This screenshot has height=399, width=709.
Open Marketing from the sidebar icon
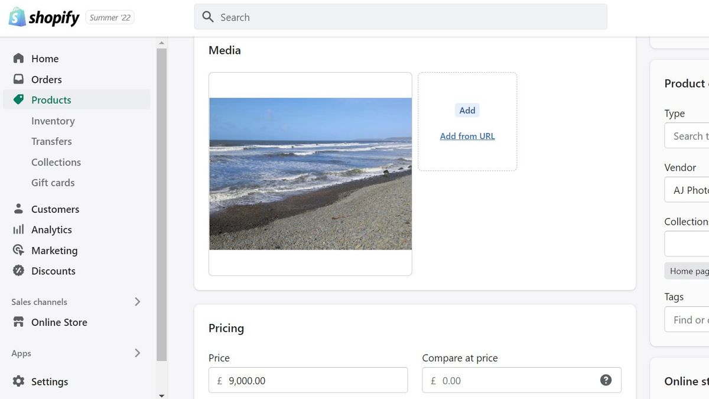[x=18, y=250]
